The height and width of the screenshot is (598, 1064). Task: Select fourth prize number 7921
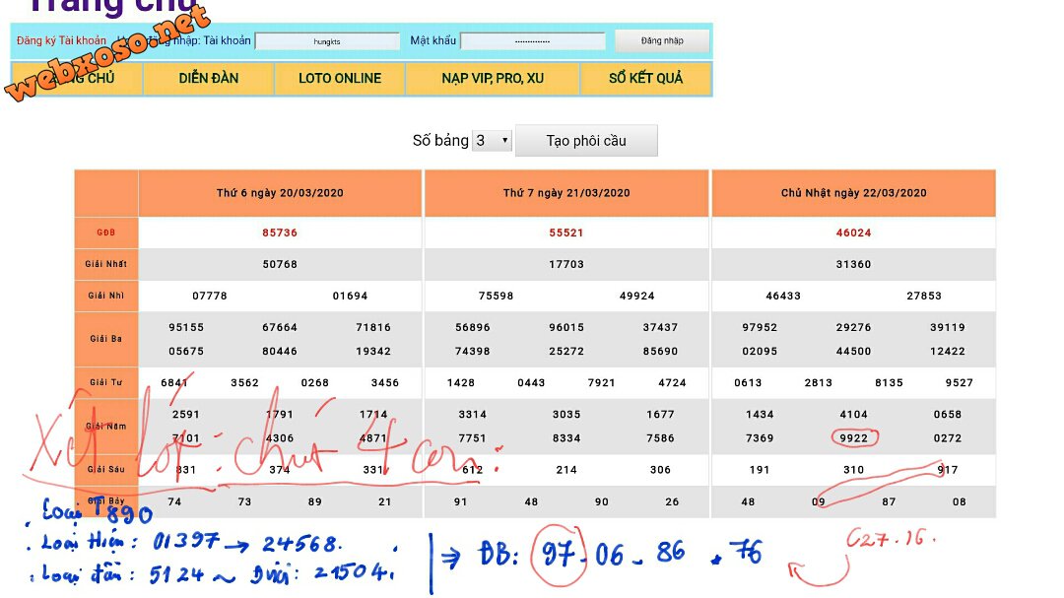[x=601, y=383]
